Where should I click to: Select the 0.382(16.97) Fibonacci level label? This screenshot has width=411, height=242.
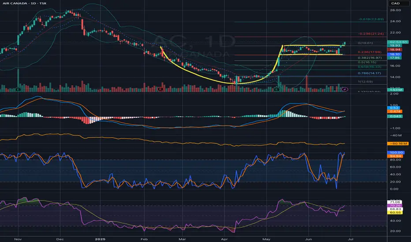370,58
